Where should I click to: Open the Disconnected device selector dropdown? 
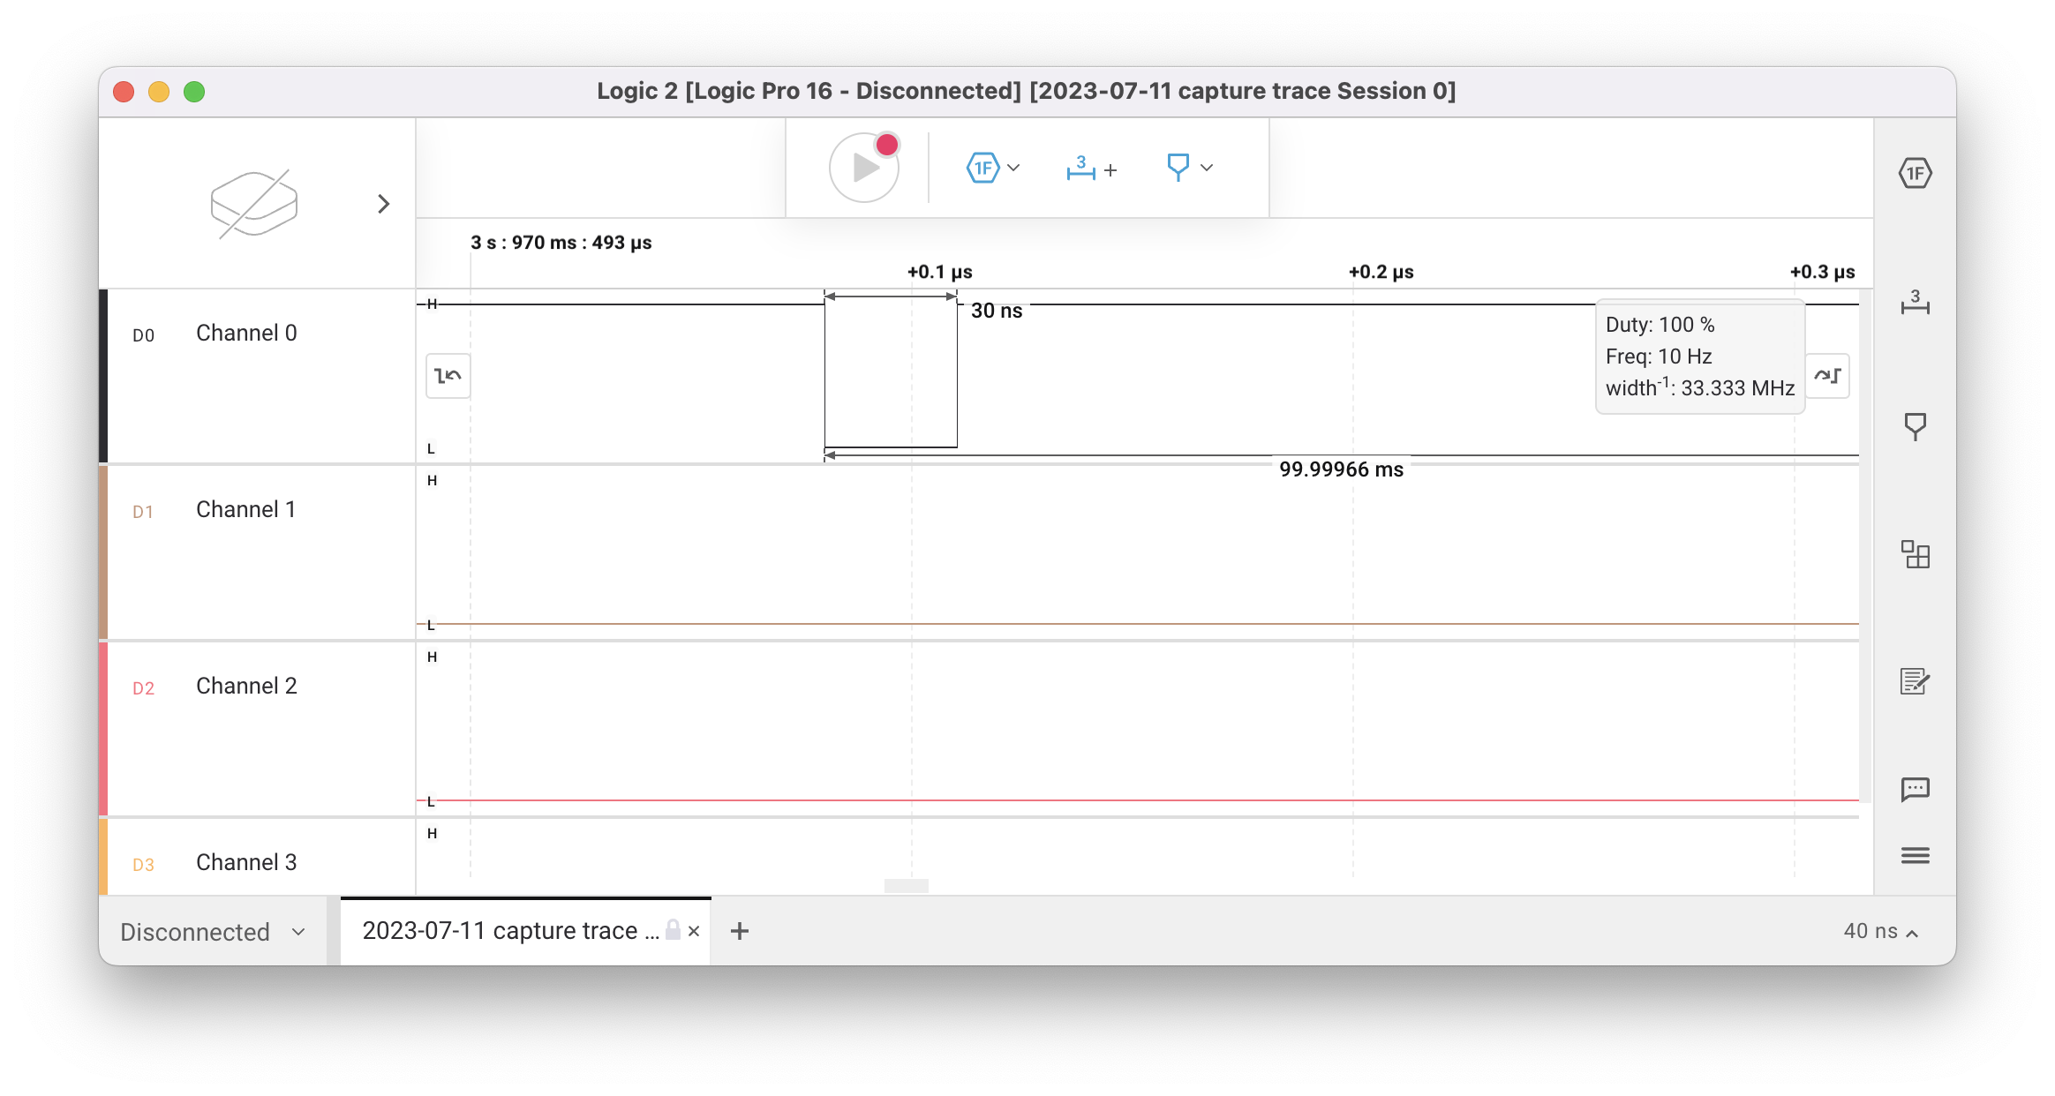click(212, 931)
